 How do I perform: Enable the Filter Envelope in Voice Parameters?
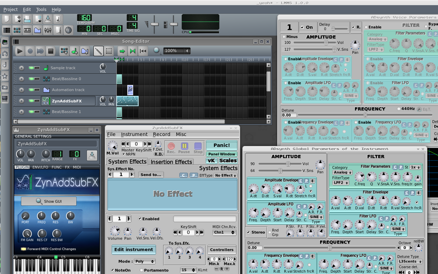(x=368, y=59)
